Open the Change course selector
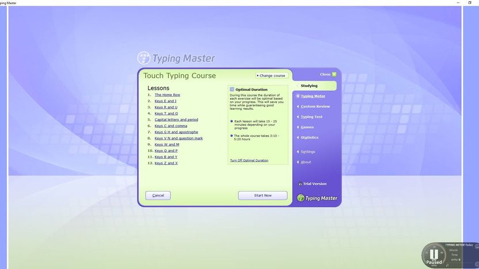The image size is (479, 269). tap(271, 76)
